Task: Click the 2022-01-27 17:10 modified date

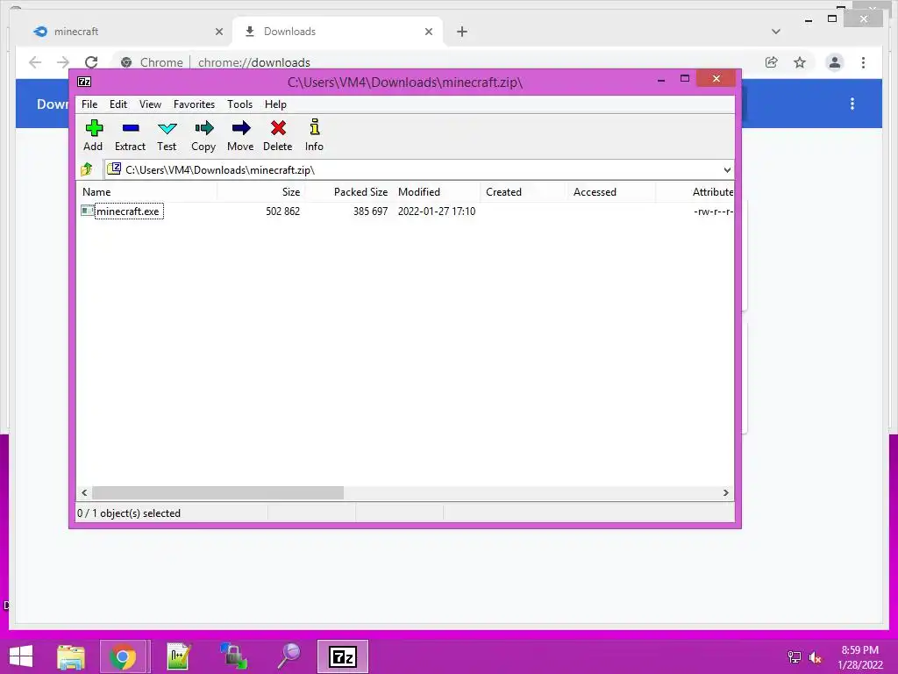Action: [437, 211]
